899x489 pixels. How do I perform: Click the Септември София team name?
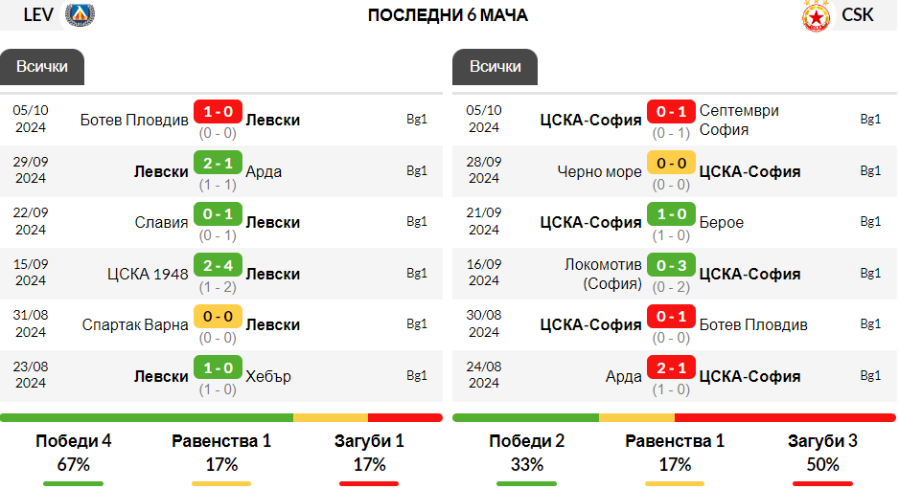click(739, 121)
